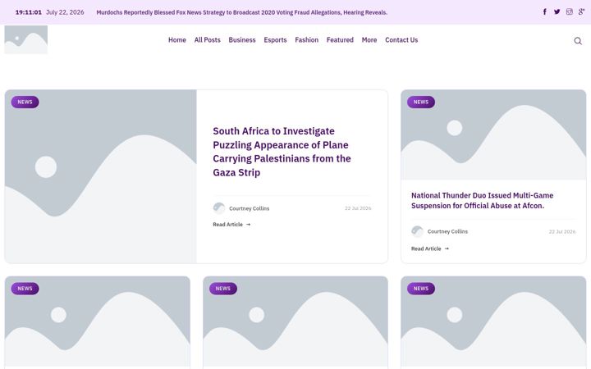Viewport: 591px width, 369px height.
Task: Click the site logo placeholder image
Action: tap(26, 39)
